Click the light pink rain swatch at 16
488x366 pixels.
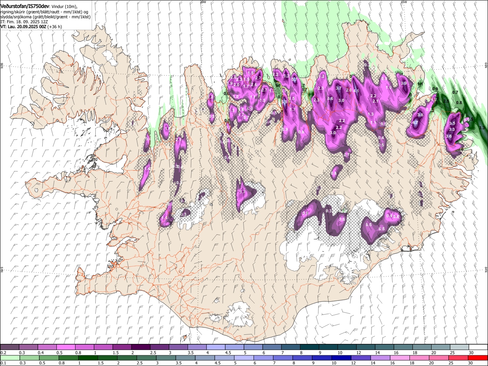(400, 358)
